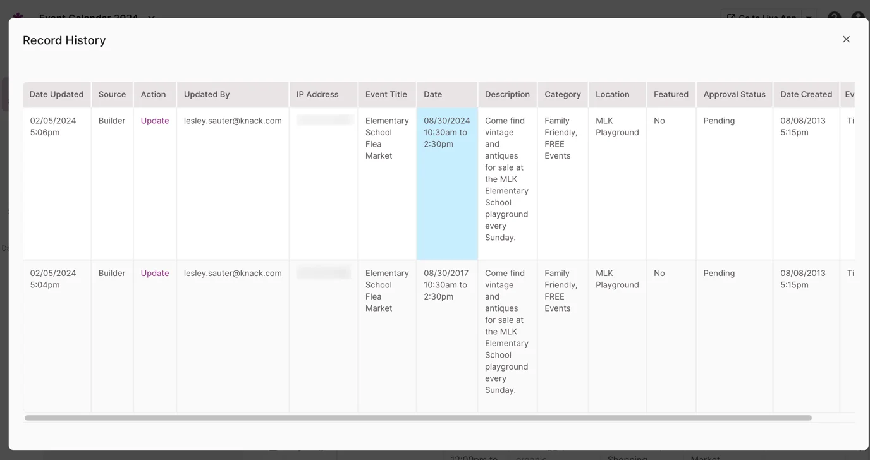The width and height of the screenshot is (870, 460).
Task: Click the Source column header
Action: (113, 94)
